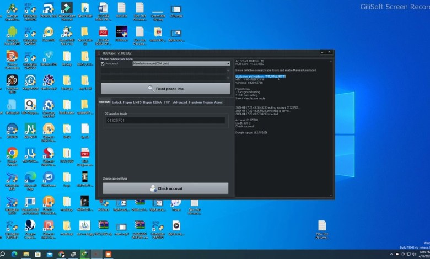This screenshot has height=259, width=430.
Task: Click the Change account type link
Action: 115,179
